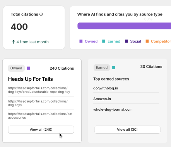The width and height of the screenshot is (171, 147).
Task: Open whole-dog-journal.com earned source
Action: 113,109
